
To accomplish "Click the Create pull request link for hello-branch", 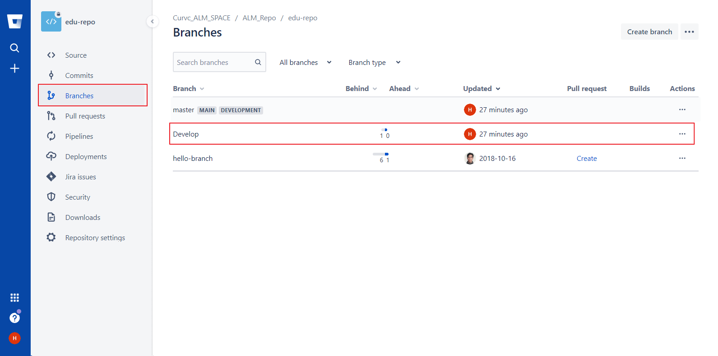I will [x=587, y=159].
